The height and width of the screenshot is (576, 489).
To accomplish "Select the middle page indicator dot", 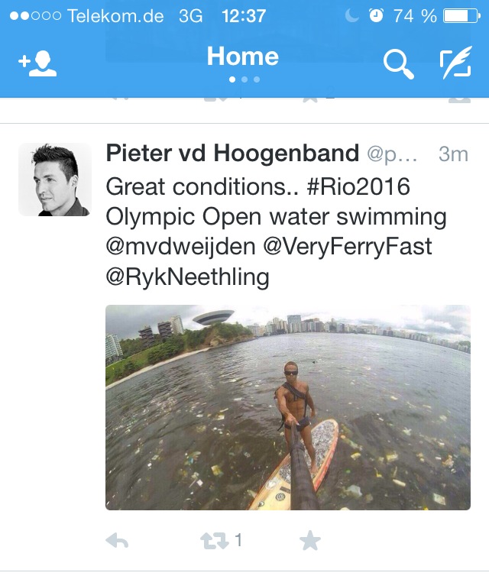I will coord(244,79).
